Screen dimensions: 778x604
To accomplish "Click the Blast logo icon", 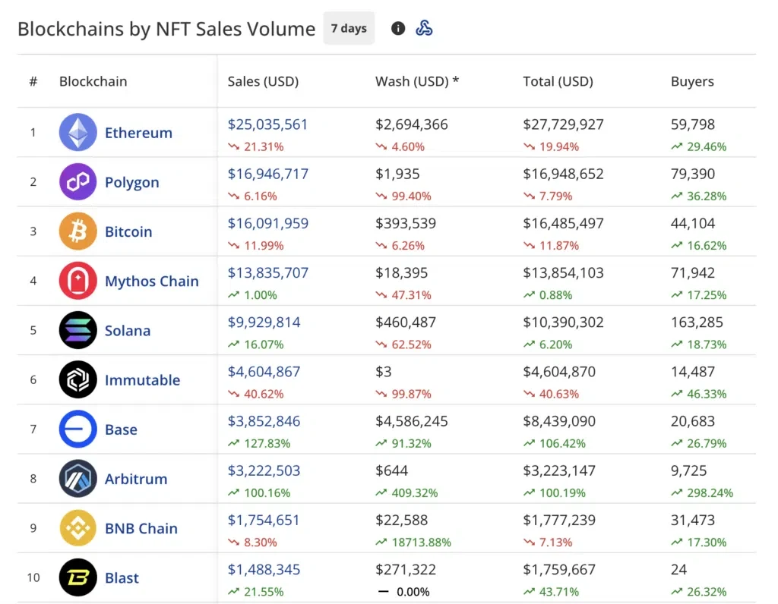I will pos(78,577).
